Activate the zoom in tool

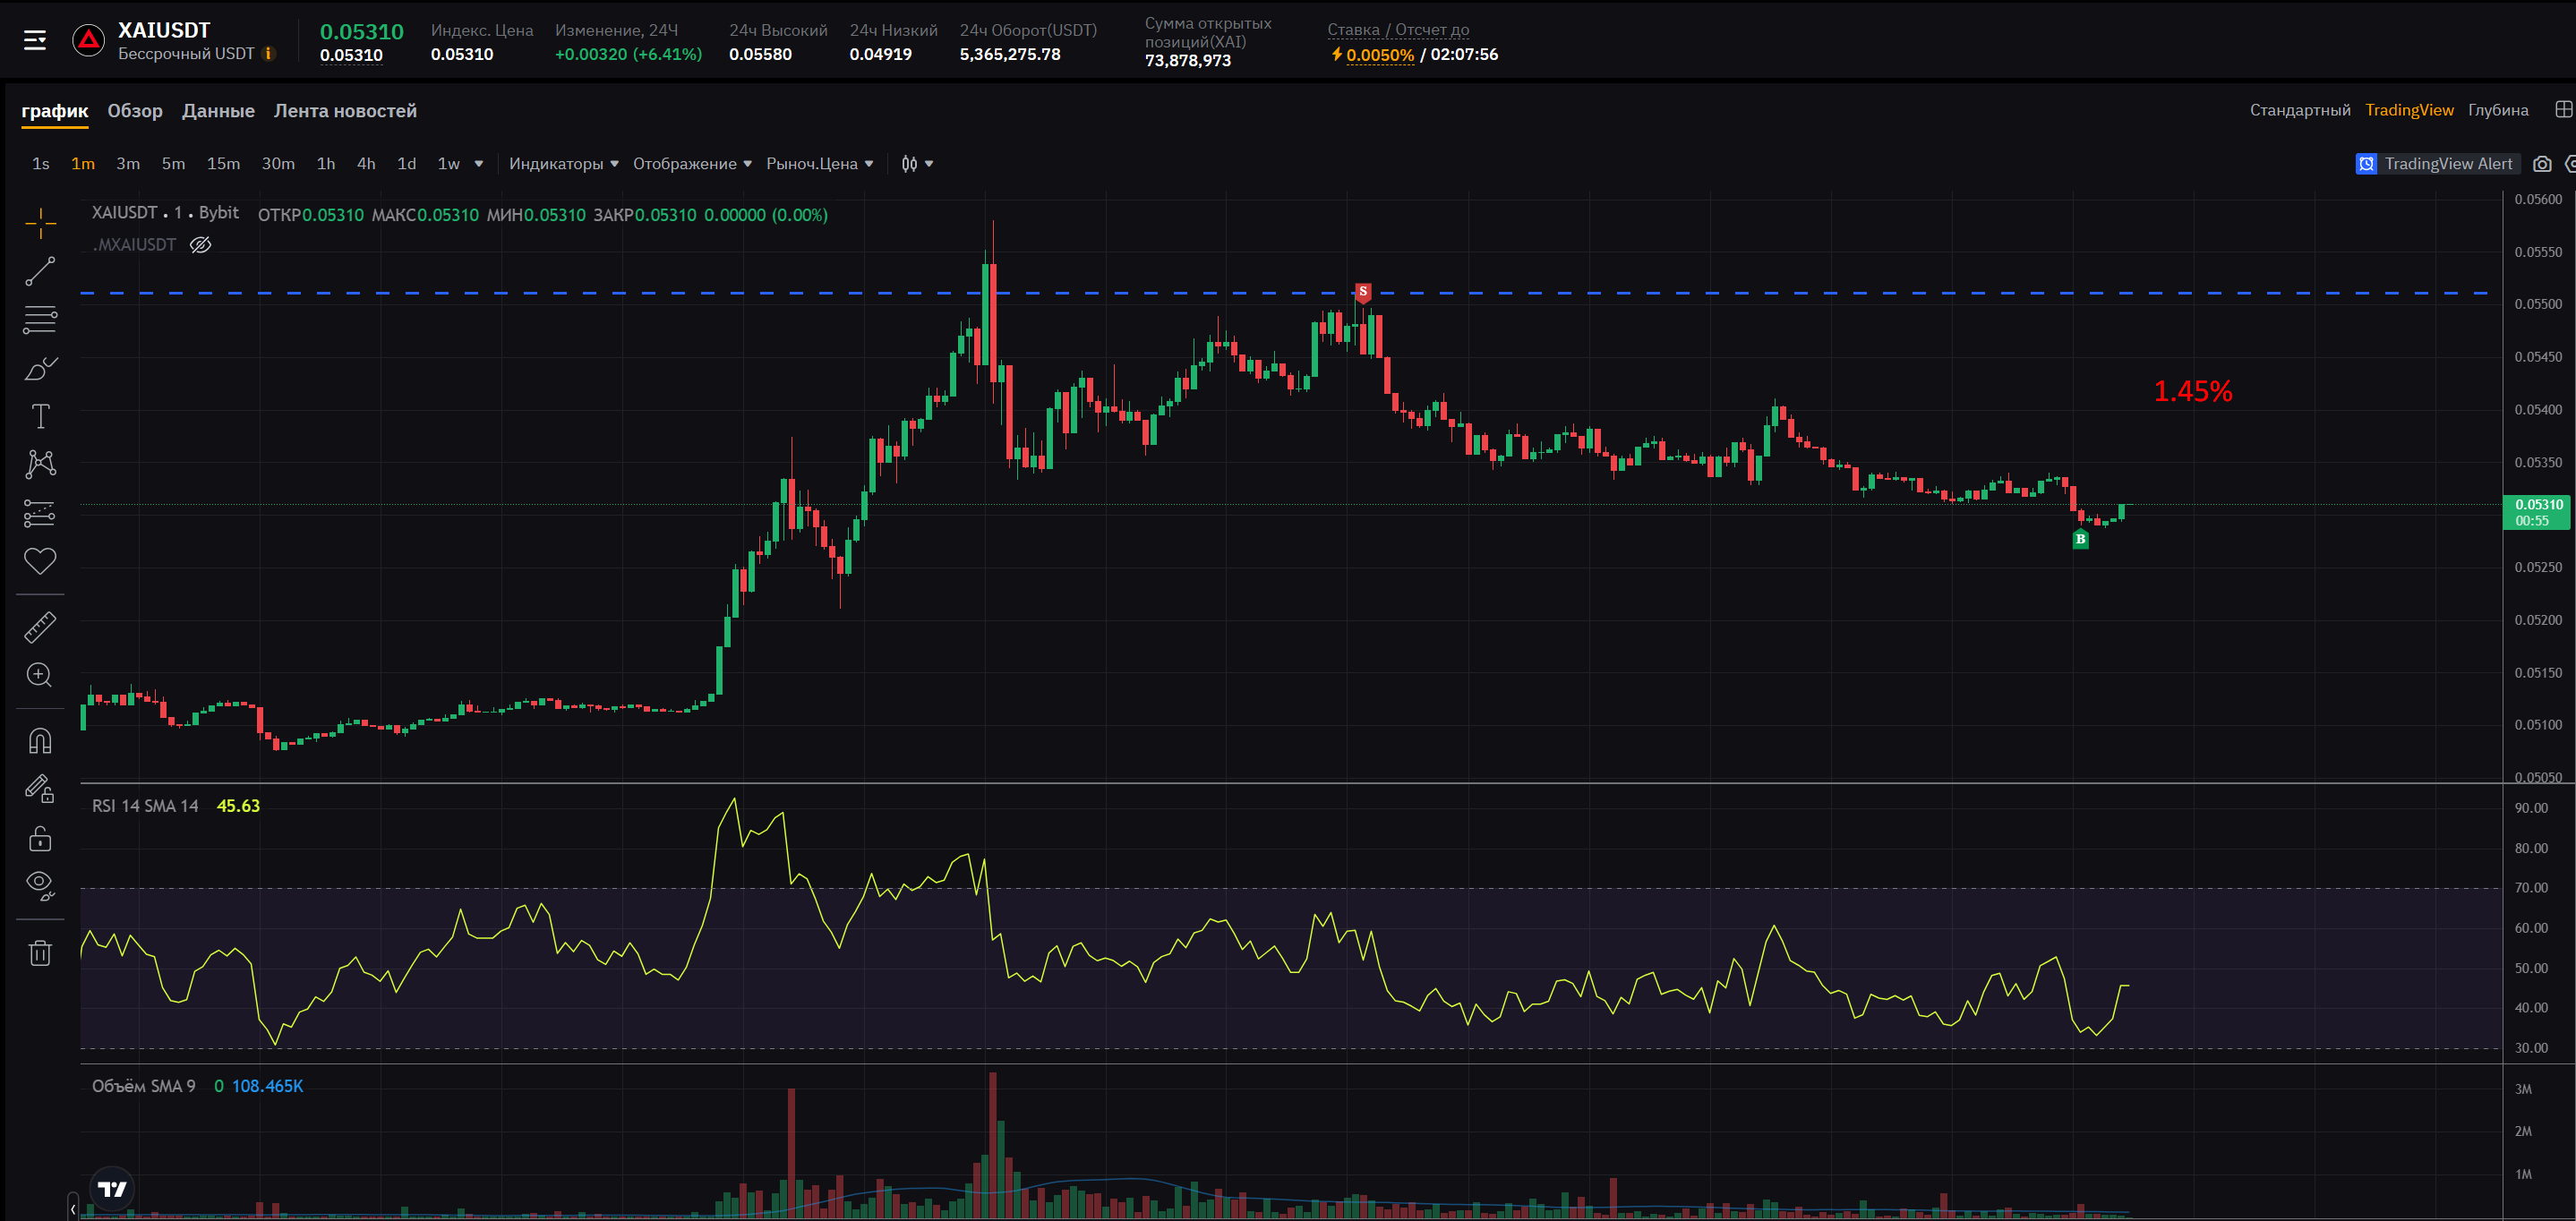tap(40, 675)
